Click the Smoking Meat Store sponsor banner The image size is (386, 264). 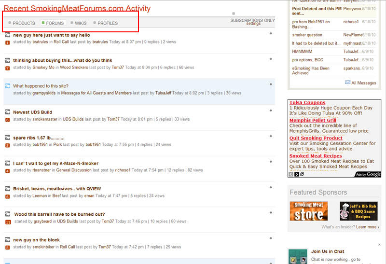click(308, 211)
